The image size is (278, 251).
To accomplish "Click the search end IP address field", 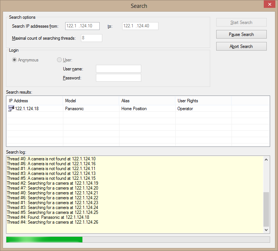I will (x=140, y=26).
